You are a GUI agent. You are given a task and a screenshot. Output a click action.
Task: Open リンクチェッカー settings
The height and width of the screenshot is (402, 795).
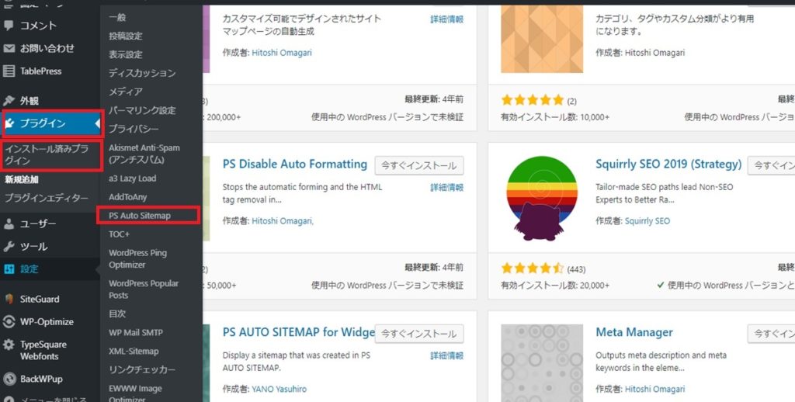[143, 370]
